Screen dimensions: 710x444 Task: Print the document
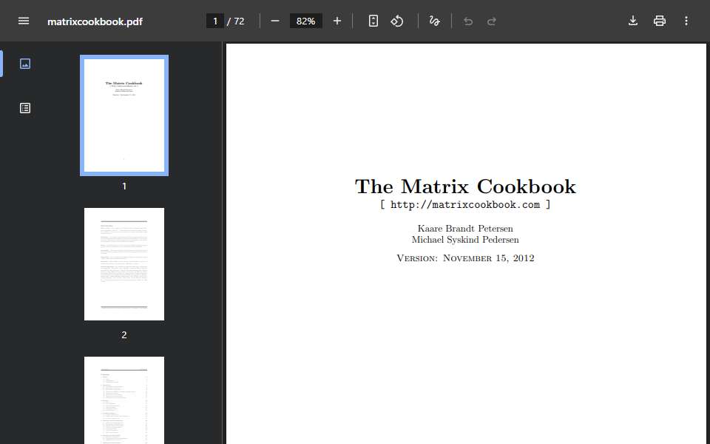[659, 21]
